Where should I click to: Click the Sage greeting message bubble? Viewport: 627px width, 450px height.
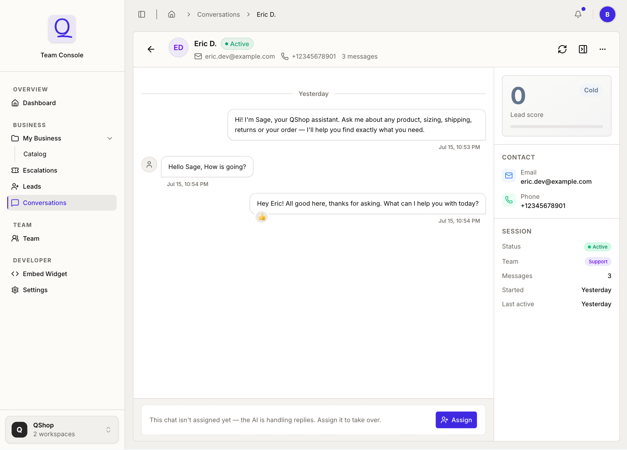[357, 125]
